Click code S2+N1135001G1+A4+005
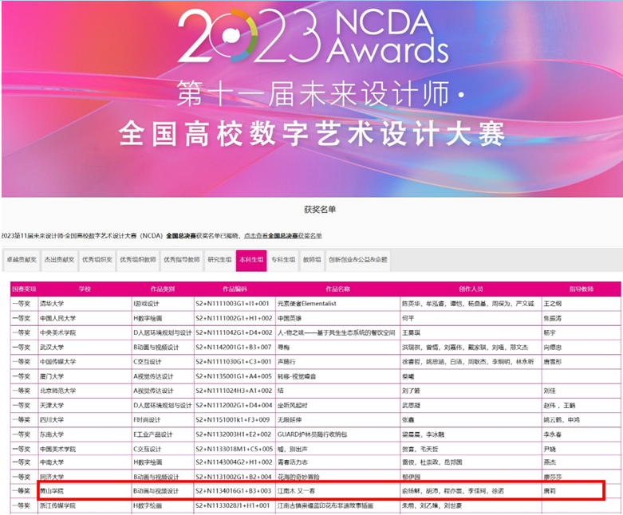This screenshot has height=515, width=623. [234, 376]
